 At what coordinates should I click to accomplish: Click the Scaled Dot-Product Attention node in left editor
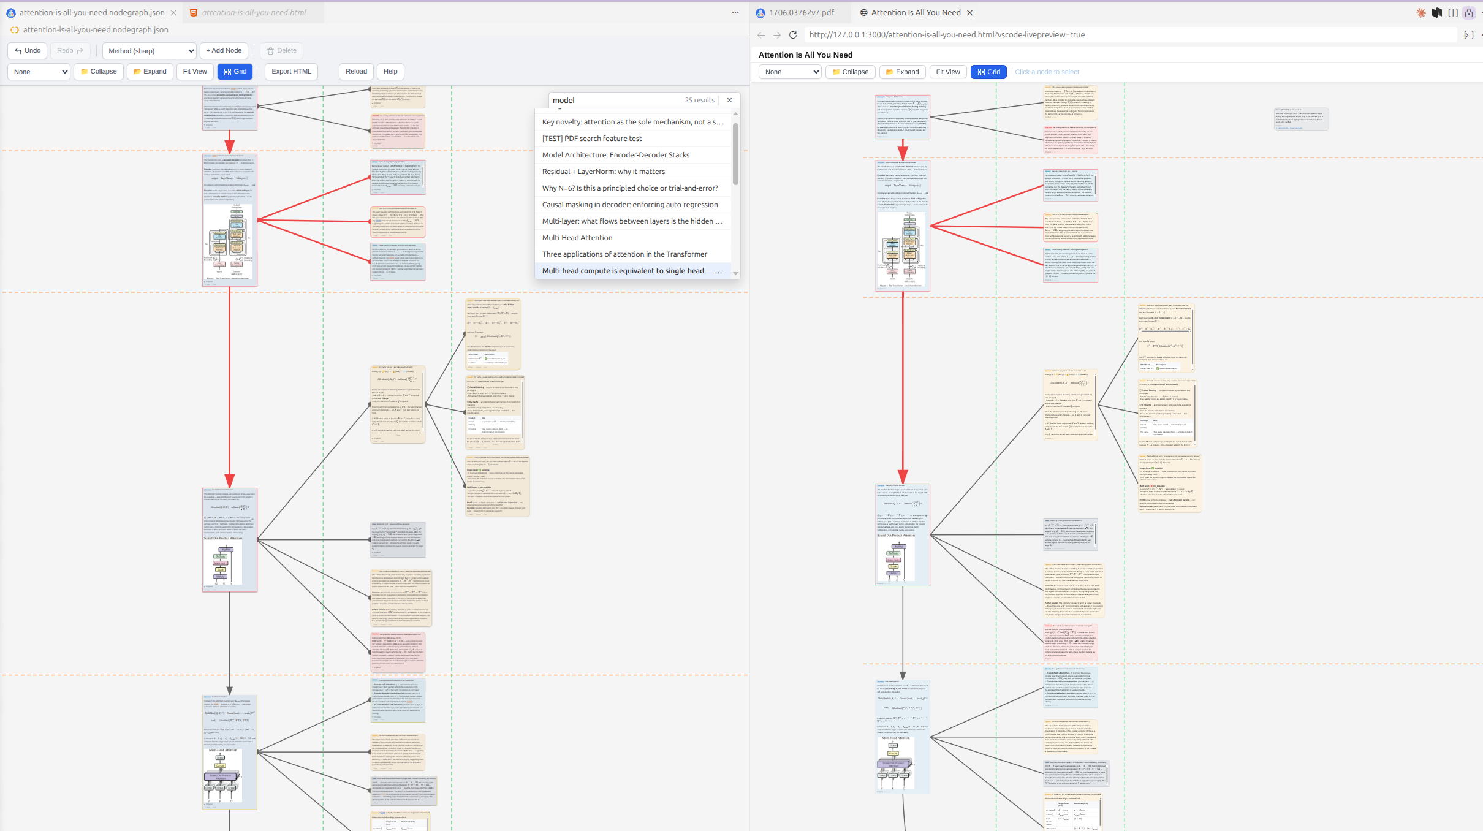[230, 540]
